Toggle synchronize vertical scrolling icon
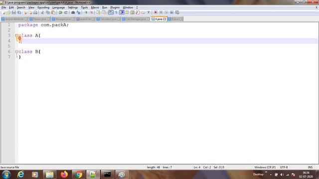 click(x=98, y=12)
